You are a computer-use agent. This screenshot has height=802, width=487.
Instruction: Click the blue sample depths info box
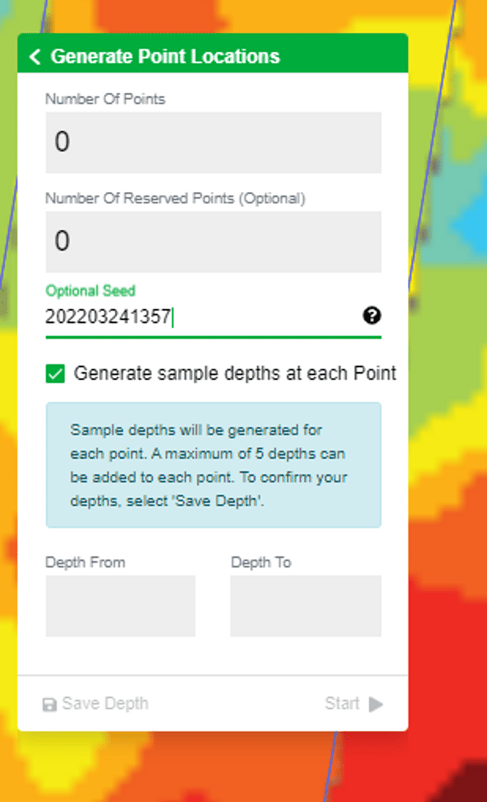point(213,465)
